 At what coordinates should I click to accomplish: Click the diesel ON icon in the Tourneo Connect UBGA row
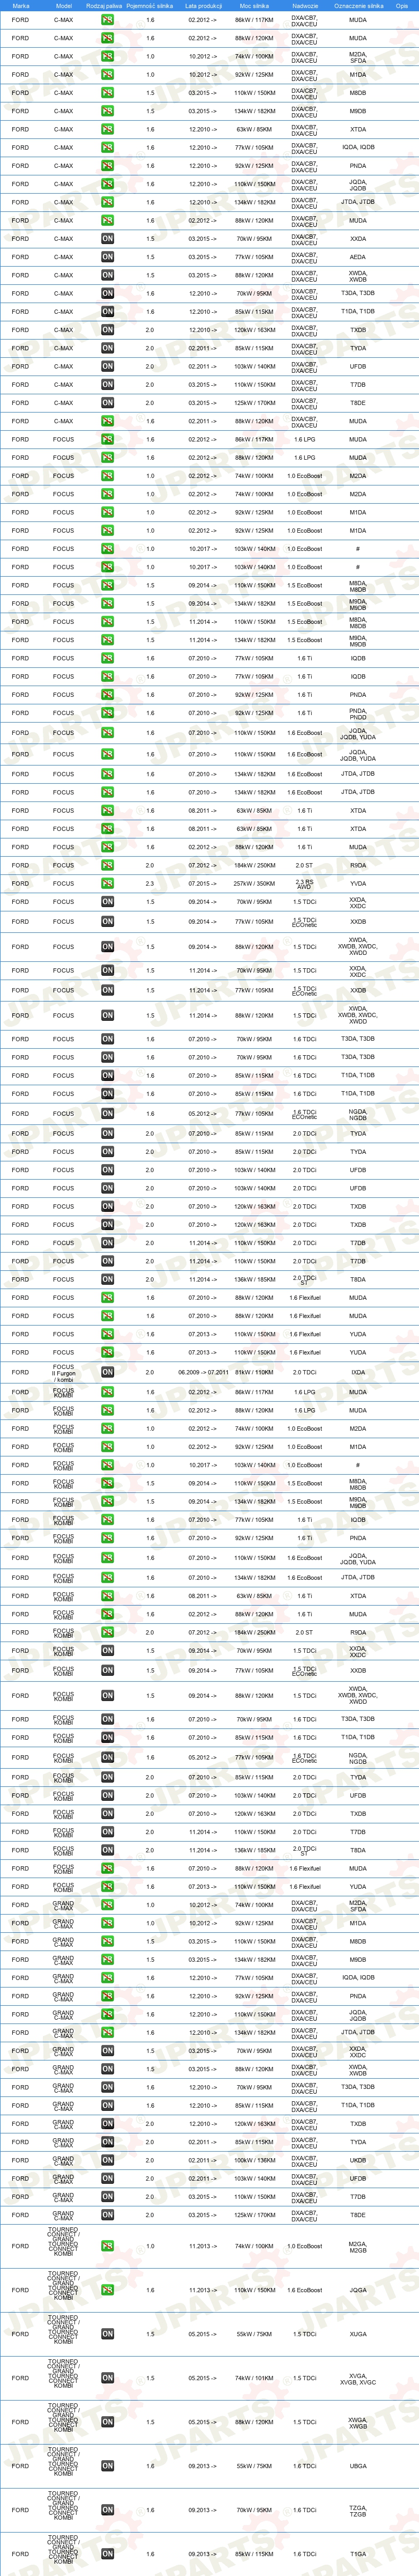point(107,2466)
